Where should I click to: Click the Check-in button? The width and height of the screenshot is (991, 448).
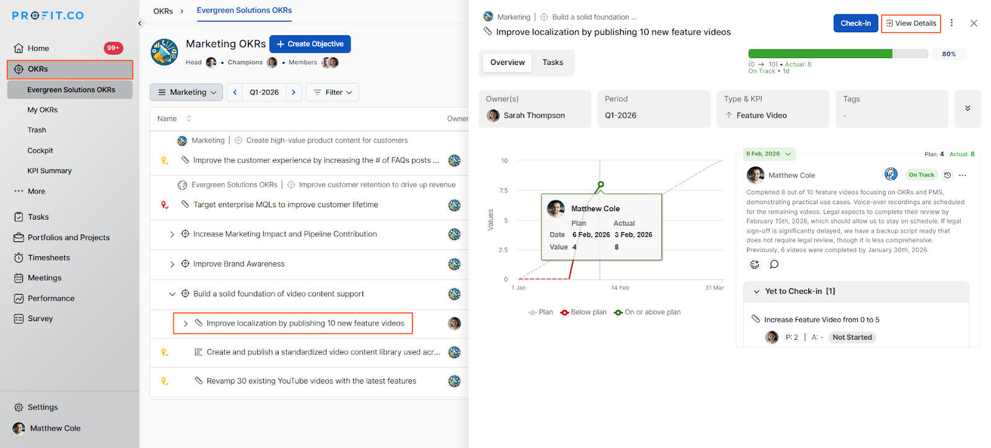pos(855,24)
